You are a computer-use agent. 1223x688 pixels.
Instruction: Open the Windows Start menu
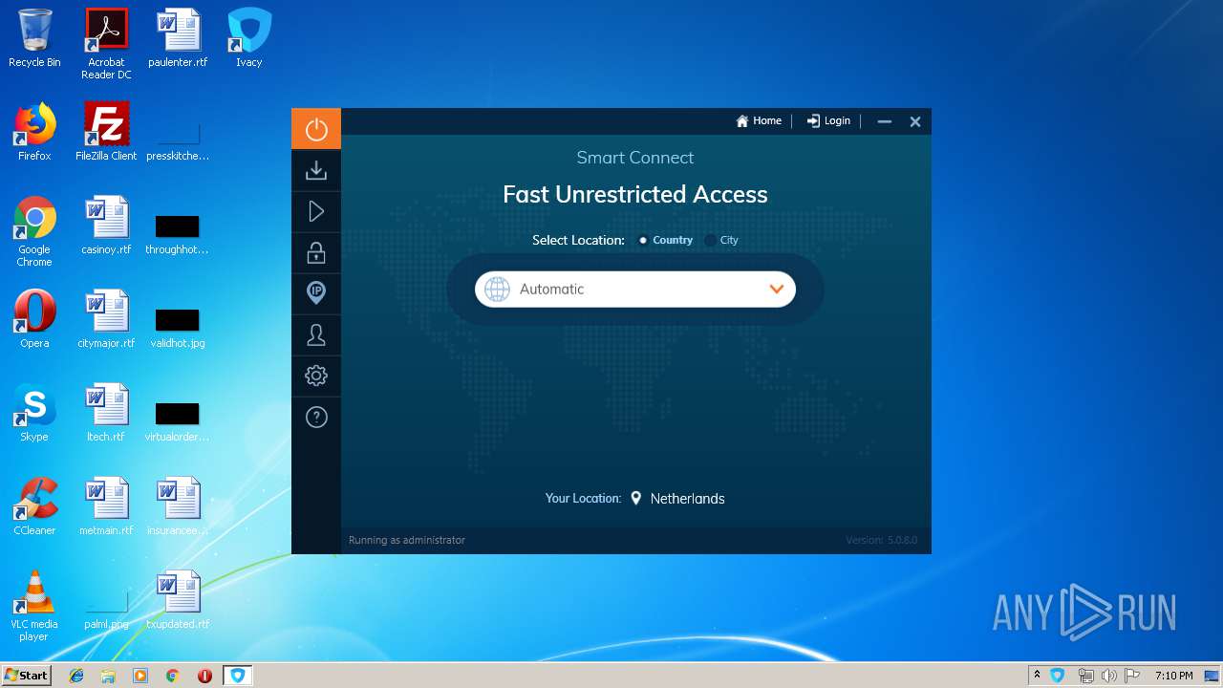pyautogui.click(x=26, y=676)
